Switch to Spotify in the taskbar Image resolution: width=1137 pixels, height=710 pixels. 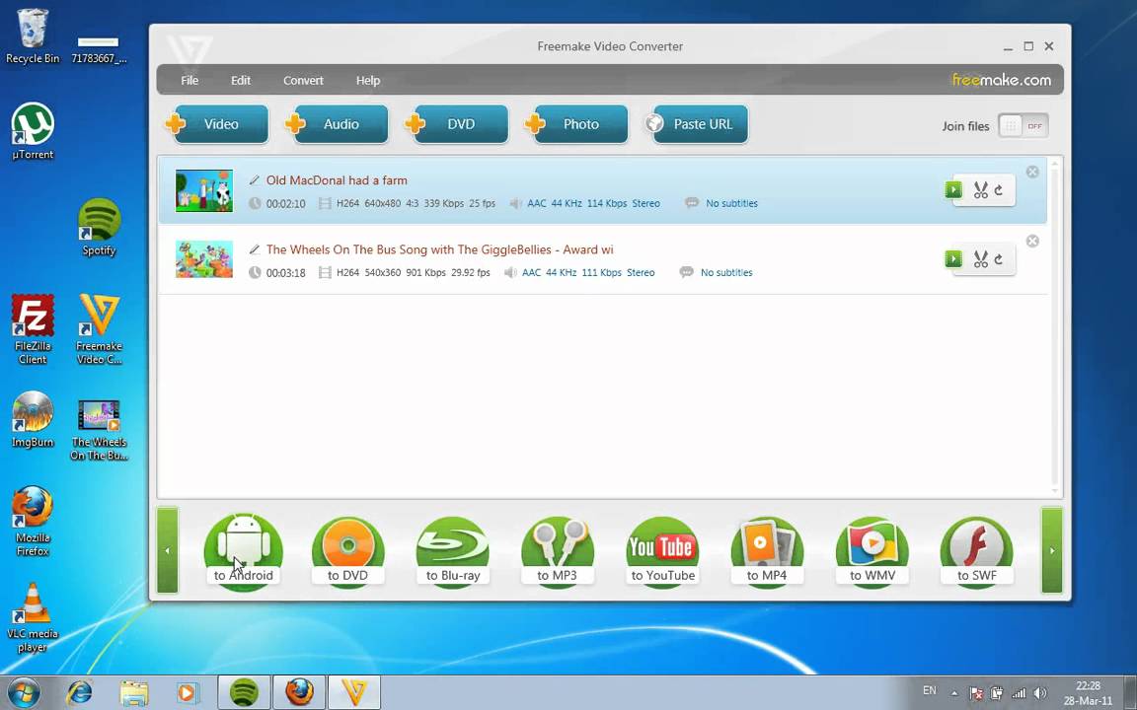pos(245,692)
